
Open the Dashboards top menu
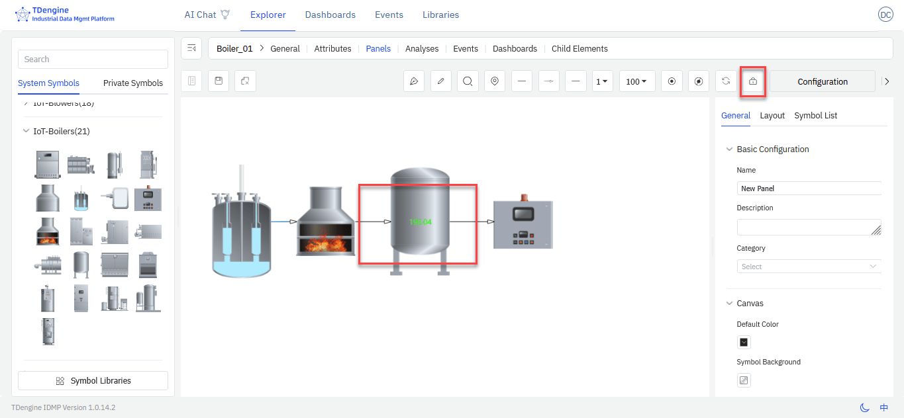point(330,15)
